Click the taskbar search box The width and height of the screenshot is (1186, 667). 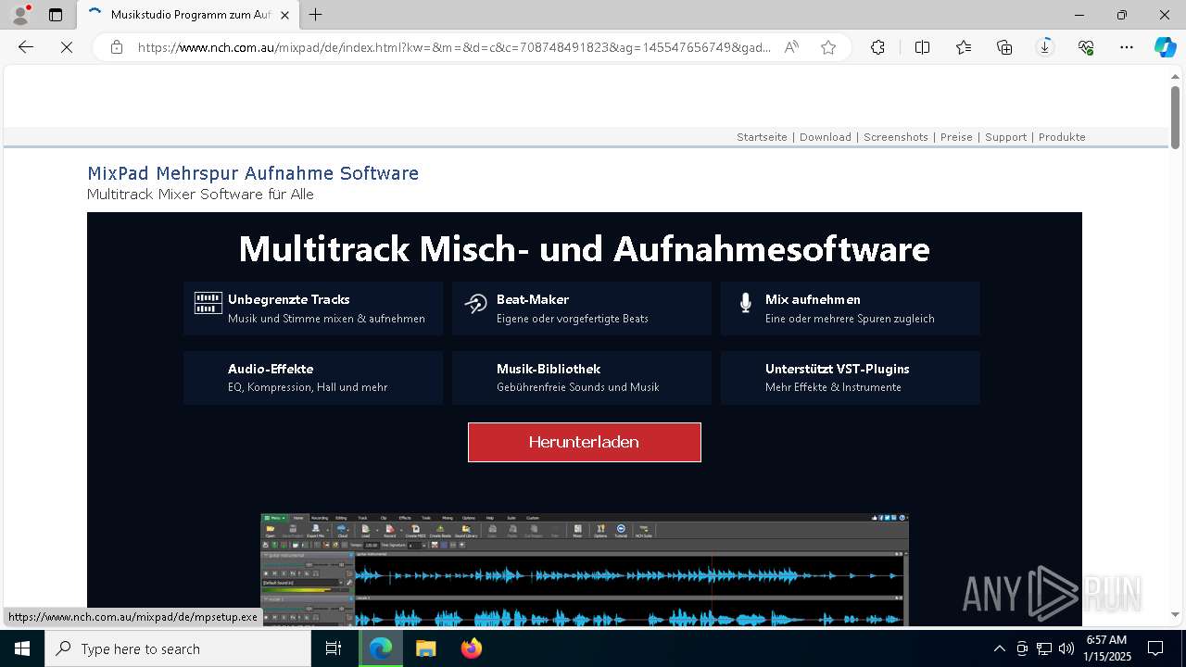tap(178, 648)
